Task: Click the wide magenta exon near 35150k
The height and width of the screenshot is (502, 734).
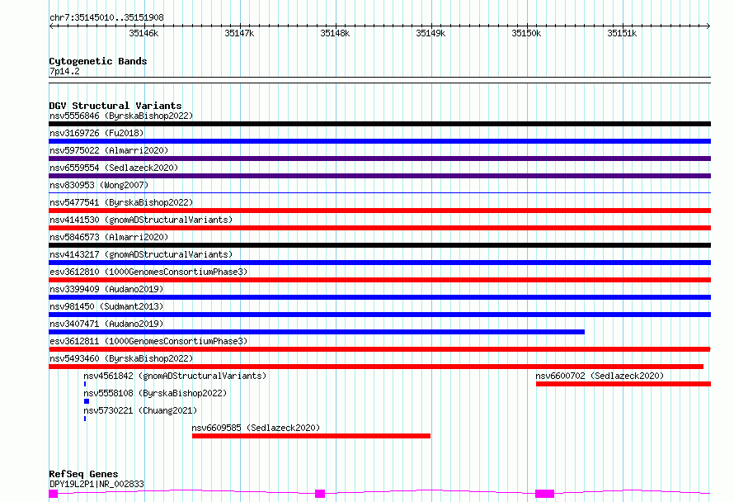Action: 544,494
